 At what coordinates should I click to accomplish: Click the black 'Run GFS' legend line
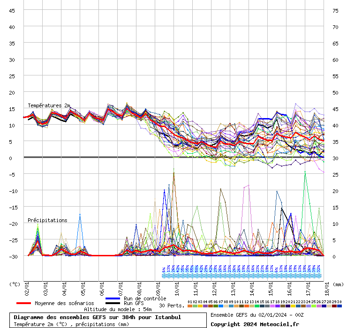(x=113, y=303)
